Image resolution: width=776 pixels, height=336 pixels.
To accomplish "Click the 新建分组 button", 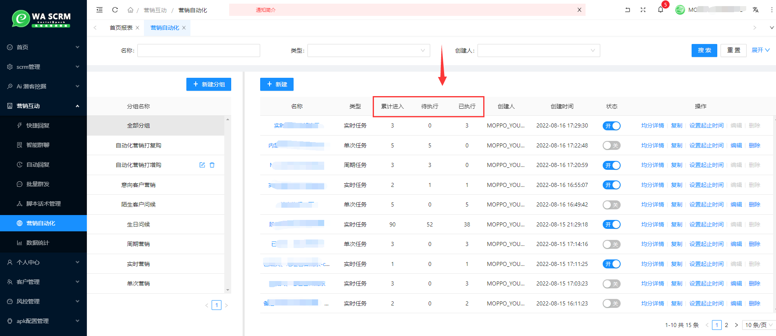I will [x=209, y=84].
